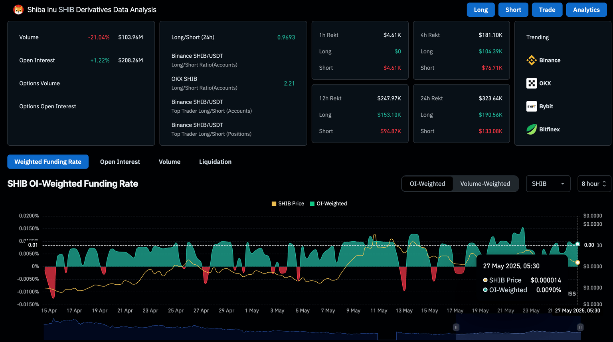Grab the right range slider handle

[x=580, y=327]
